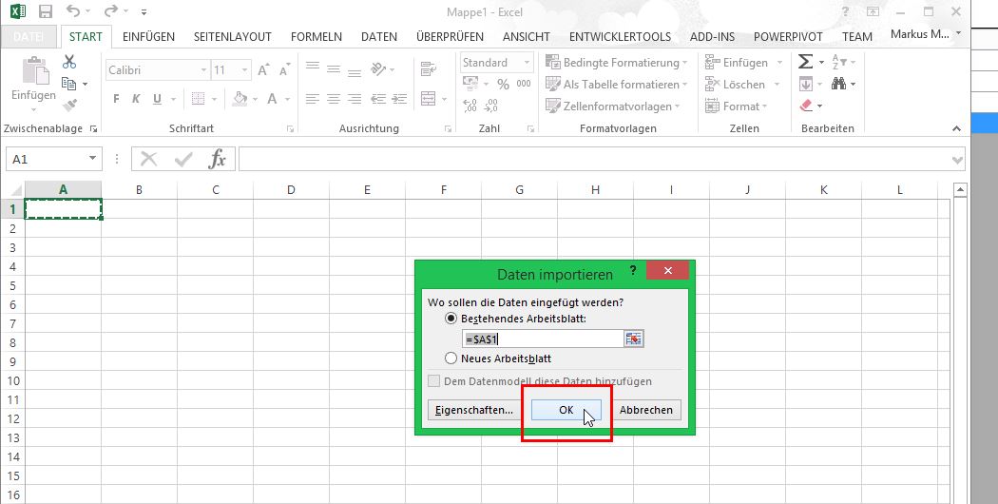Screen dimensions: 998x504
Task: Select the 'Bestehendes Arbeitsblatt' radio button
Action: point(451,319)
